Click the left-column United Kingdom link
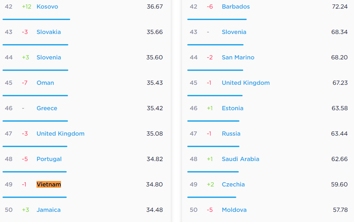The width and height of the screenshot is (354, 222). (60, 133)
